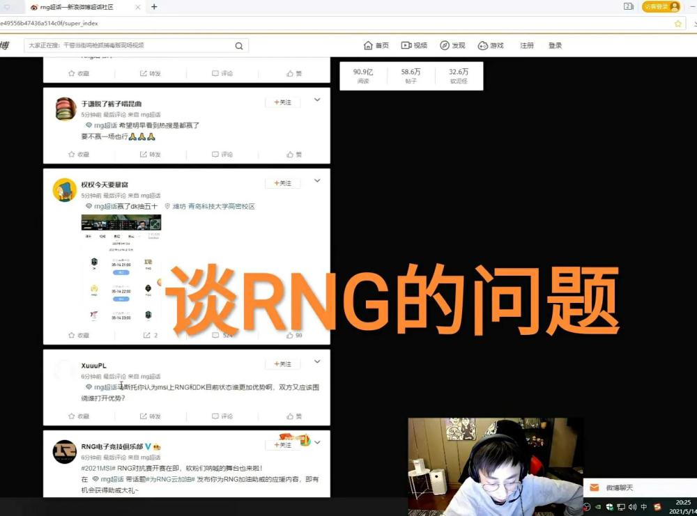This screenshot has height=516, width=697.
Task: Open a new browser tab with plus button
Action: click(154, 7)
